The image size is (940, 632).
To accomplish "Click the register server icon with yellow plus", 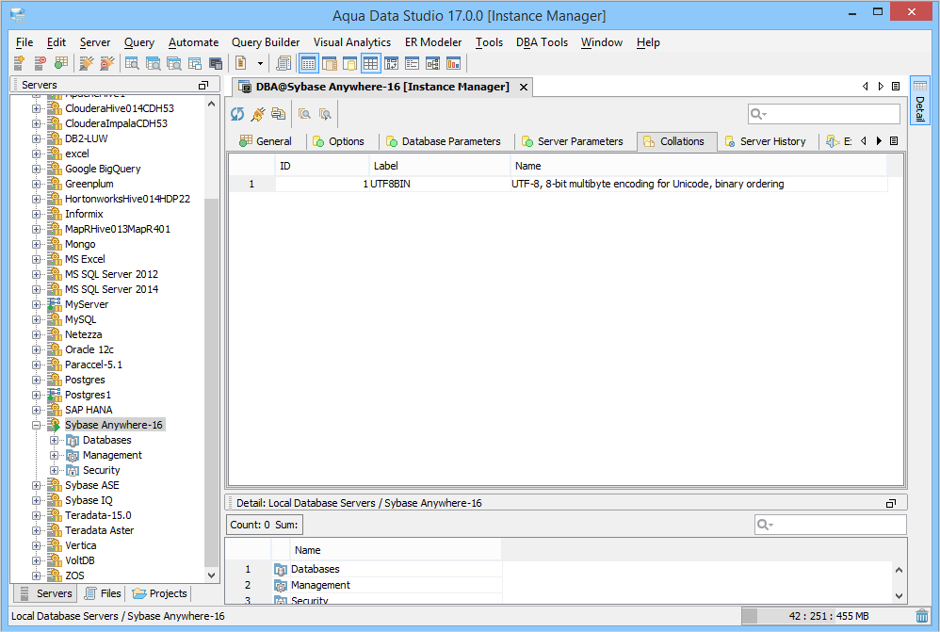I will [19, 63].
